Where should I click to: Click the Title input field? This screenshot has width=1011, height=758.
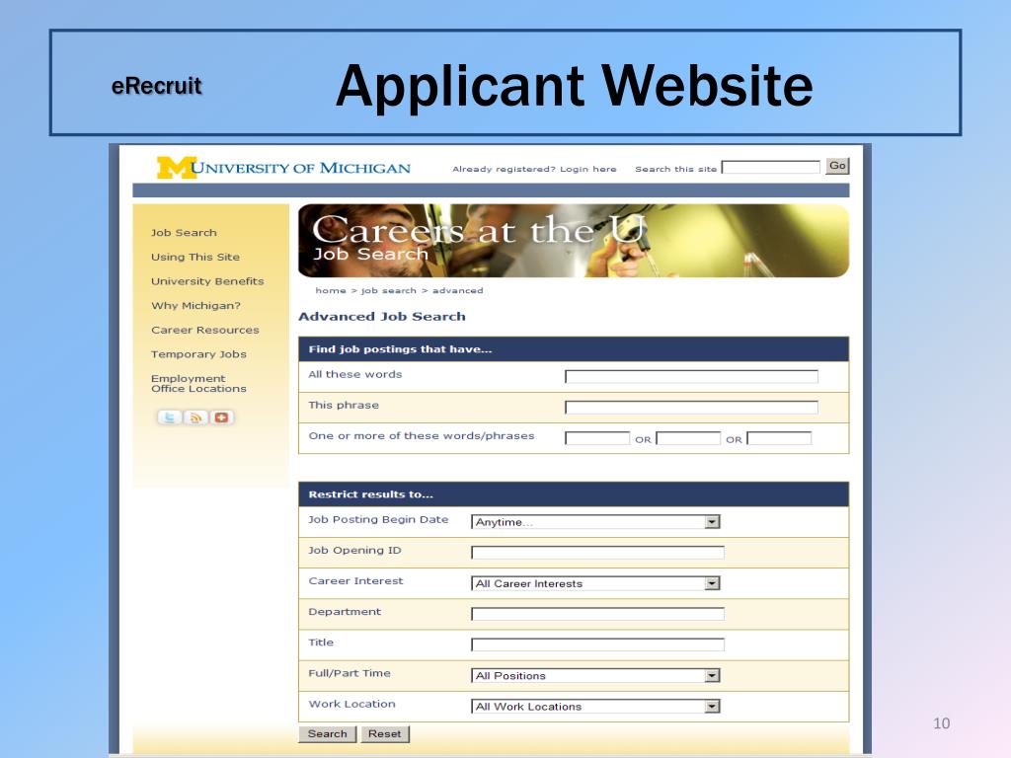[x=597, y=644]
